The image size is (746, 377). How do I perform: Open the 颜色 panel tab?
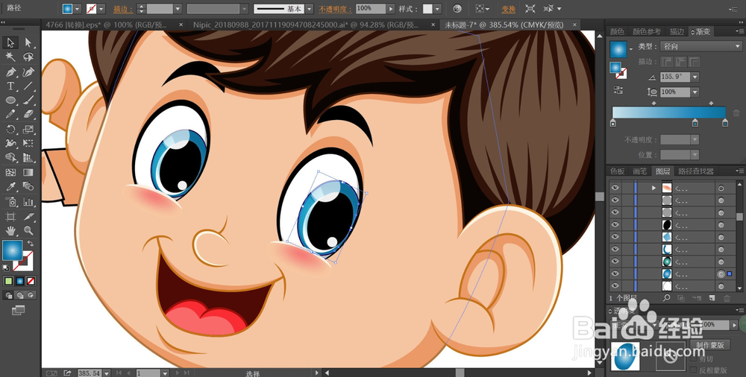[x=617, y=32]
